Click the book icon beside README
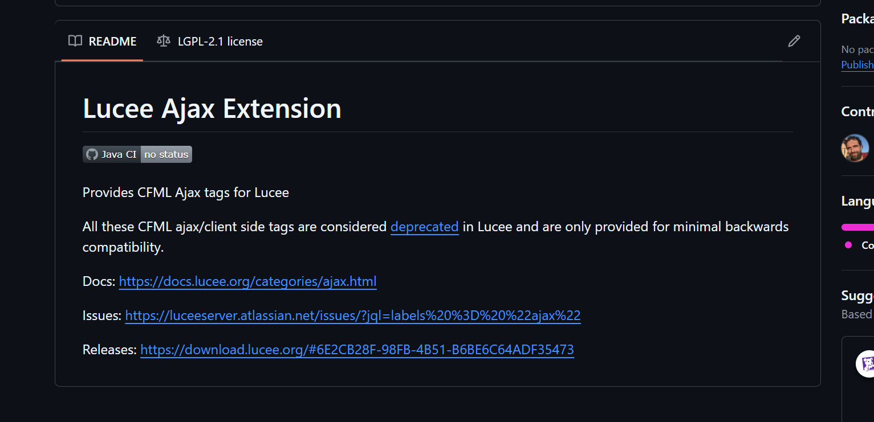 tap(75, 41)
